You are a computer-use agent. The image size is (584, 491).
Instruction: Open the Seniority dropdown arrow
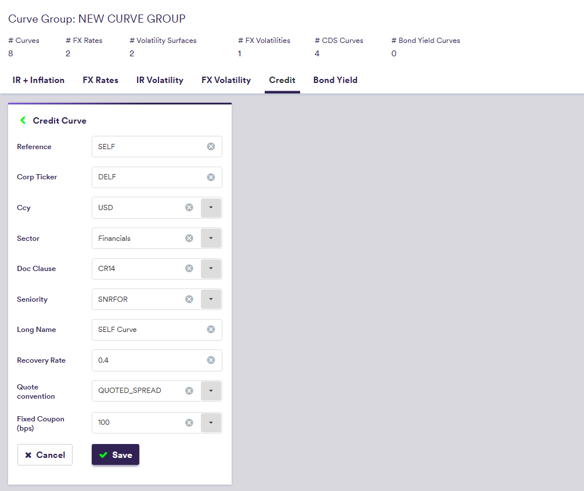pos(211,299)
